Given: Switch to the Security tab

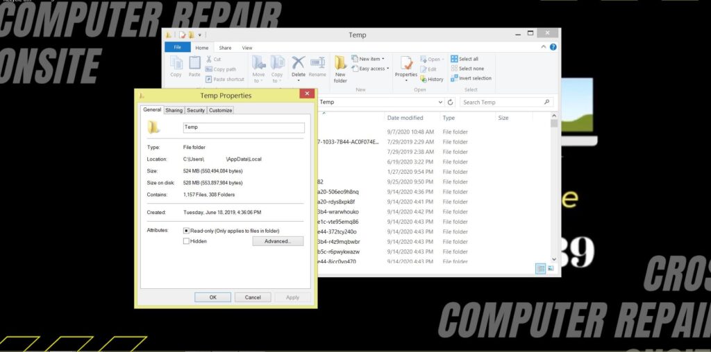Looking at the screenshot, I should click(195, 110).
